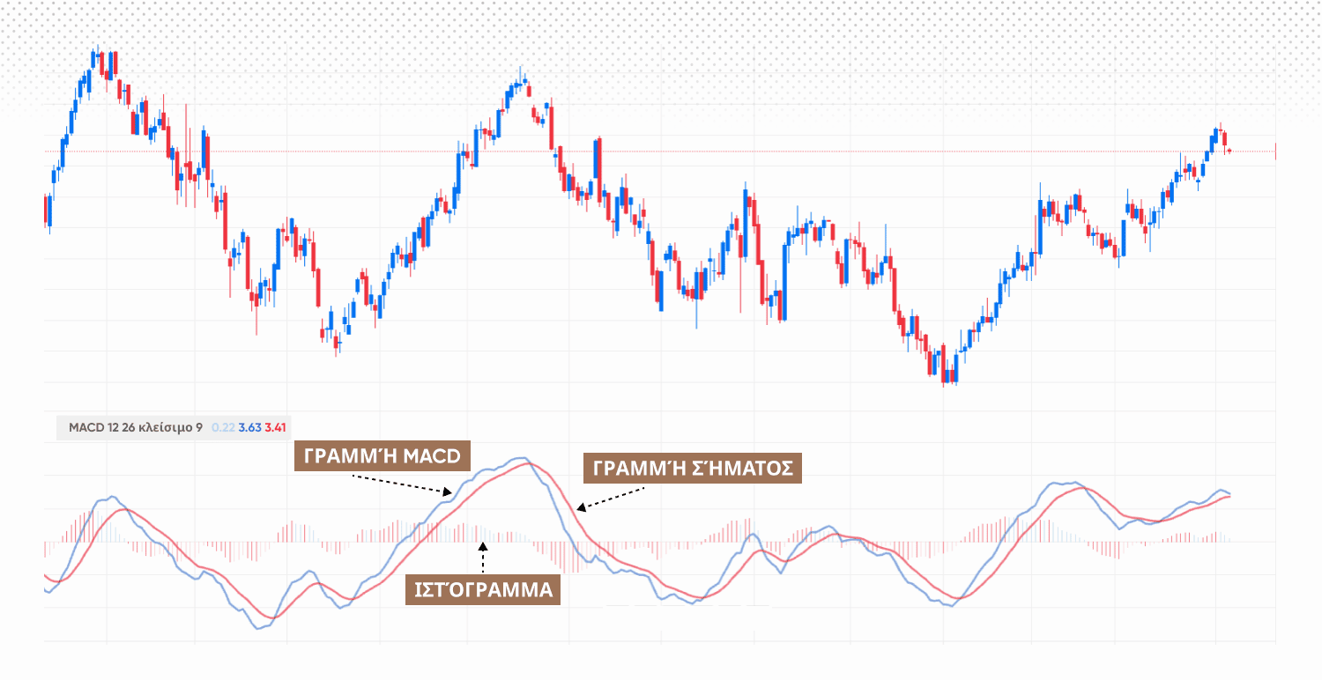Click the signal value 3.41
Viewport: 1322px width, 680px height.
click(x=276, y=428)
